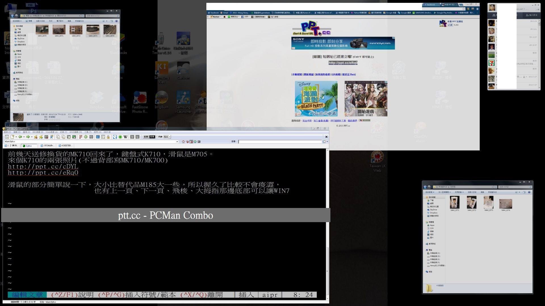Select the SAM_0470 thumbnail in the keyboard-photo Explorer
Screen dimensions: 545x306
point(42,29)
